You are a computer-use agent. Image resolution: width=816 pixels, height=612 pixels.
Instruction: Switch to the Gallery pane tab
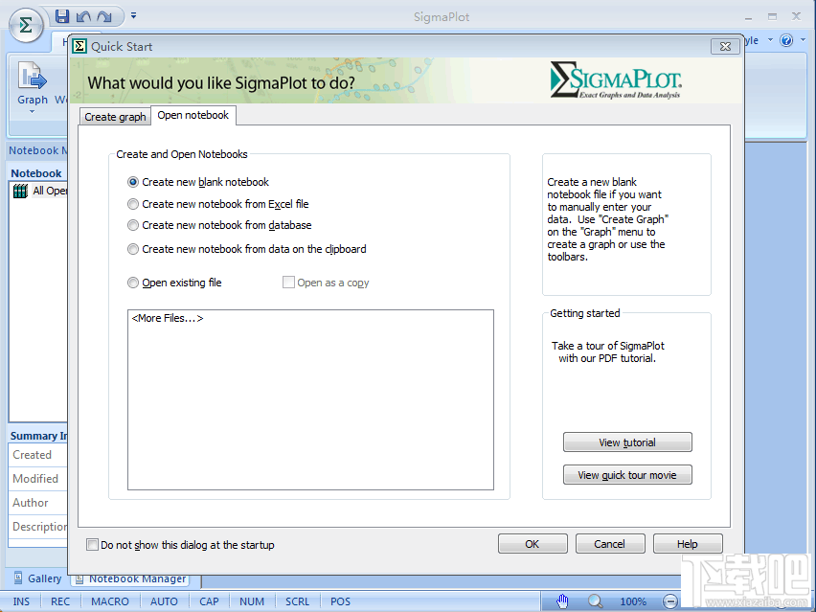coord(37,578)
